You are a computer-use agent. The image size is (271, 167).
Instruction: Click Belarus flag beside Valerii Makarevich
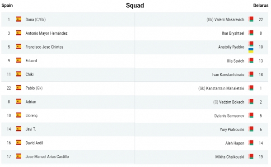tap(251, 19)
